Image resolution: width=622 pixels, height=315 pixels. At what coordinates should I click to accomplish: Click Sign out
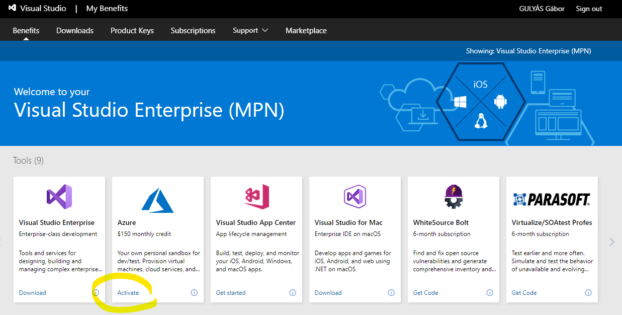click(x=589, y=9)
